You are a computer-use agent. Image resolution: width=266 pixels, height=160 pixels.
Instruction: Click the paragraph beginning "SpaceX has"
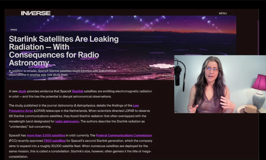(x=81, y=146)
